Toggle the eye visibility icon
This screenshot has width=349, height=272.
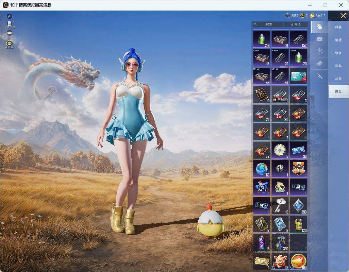point(9,33)
